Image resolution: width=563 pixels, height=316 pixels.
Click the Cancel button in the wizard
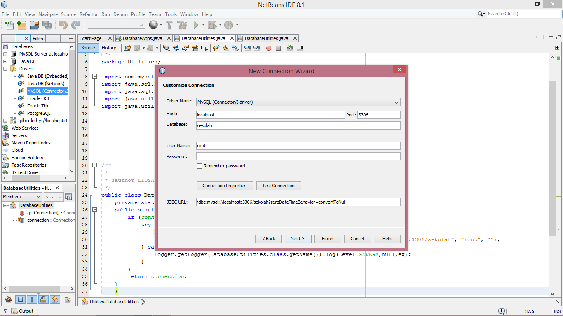pos(357,239)
